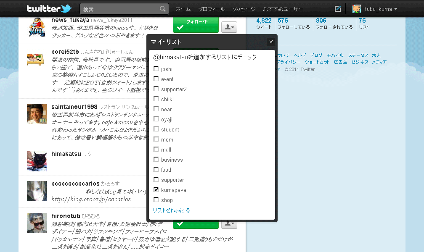The image size is (424, 252).
Task: Click the tubu_kuma profile avatar in the header
Action: pos(357,9)
